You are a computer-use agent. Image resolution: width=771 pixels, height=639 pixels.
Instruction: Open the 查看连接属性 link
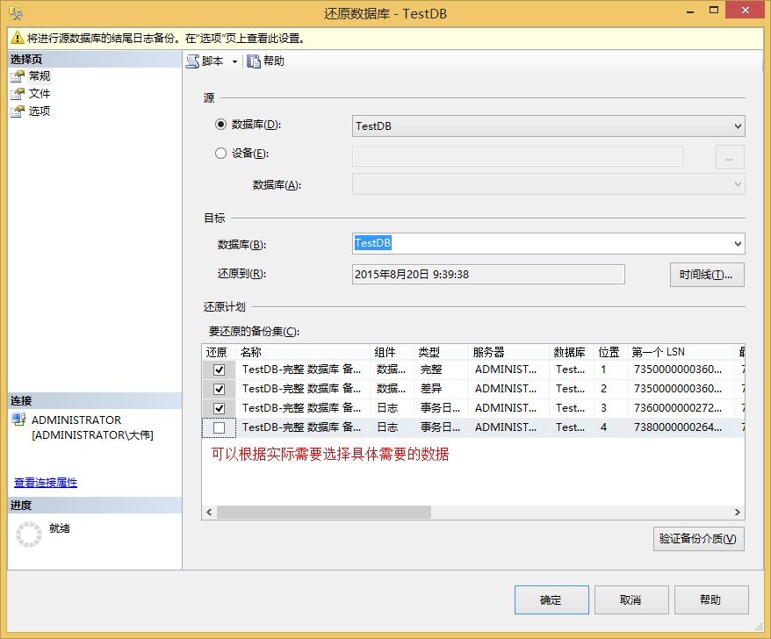46,483
